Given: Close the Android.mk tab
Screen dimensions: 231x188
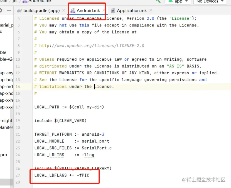Looking at the screenshot, I should tap(104, 11).
